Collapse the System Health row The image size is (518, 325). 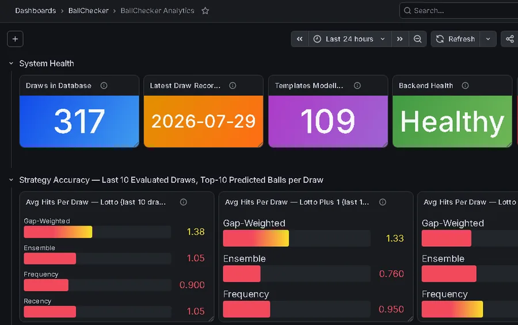[x=12, y=63]
